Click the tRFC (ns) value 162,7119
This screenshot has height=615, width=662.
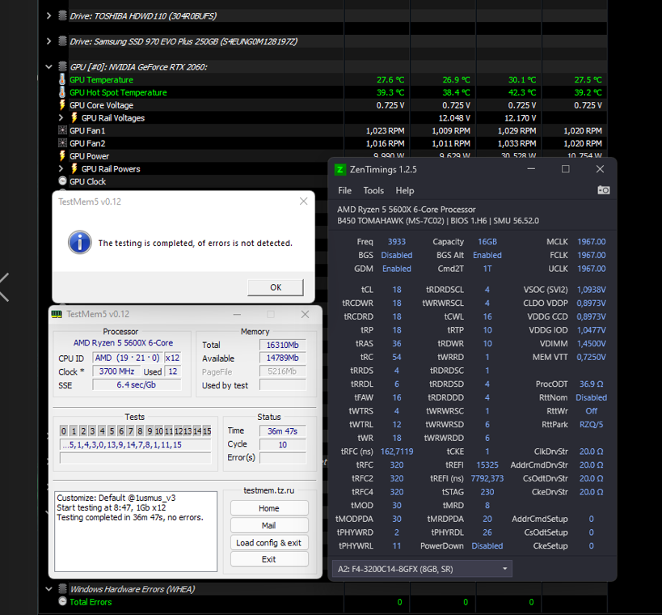coord(396,452)
